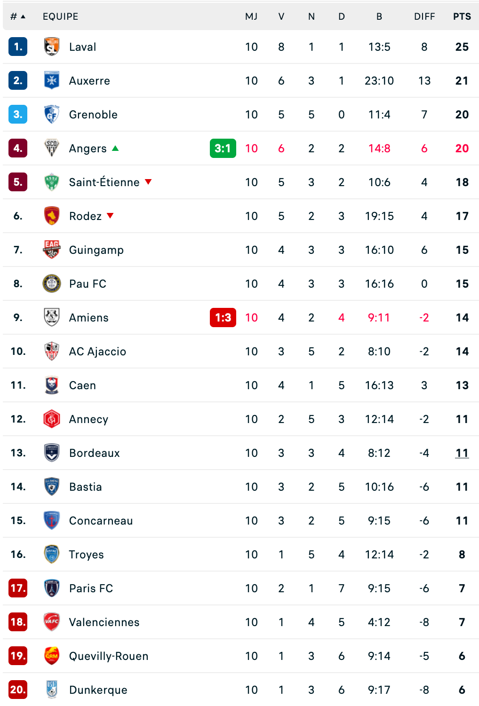Click the Guingamp EAG logo
Image resolution: width=479 pixels, height=706 pixels.
pyautogui.click(x=51, y=250)
